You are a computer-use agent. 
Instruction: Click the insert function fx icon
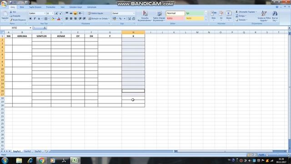click(x=45, y=28)
